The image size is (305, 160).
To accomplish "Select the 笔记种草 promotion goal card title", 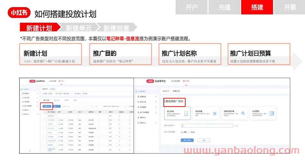I will 170,111.
